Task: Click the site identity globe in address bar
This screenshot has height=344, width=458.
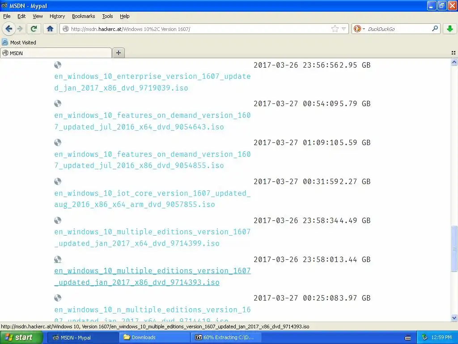Action: tap(66, 29)
